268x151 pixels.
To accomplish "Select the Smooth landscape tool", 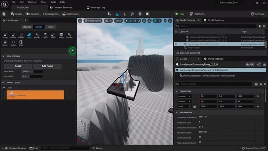I will coord(13,36).
